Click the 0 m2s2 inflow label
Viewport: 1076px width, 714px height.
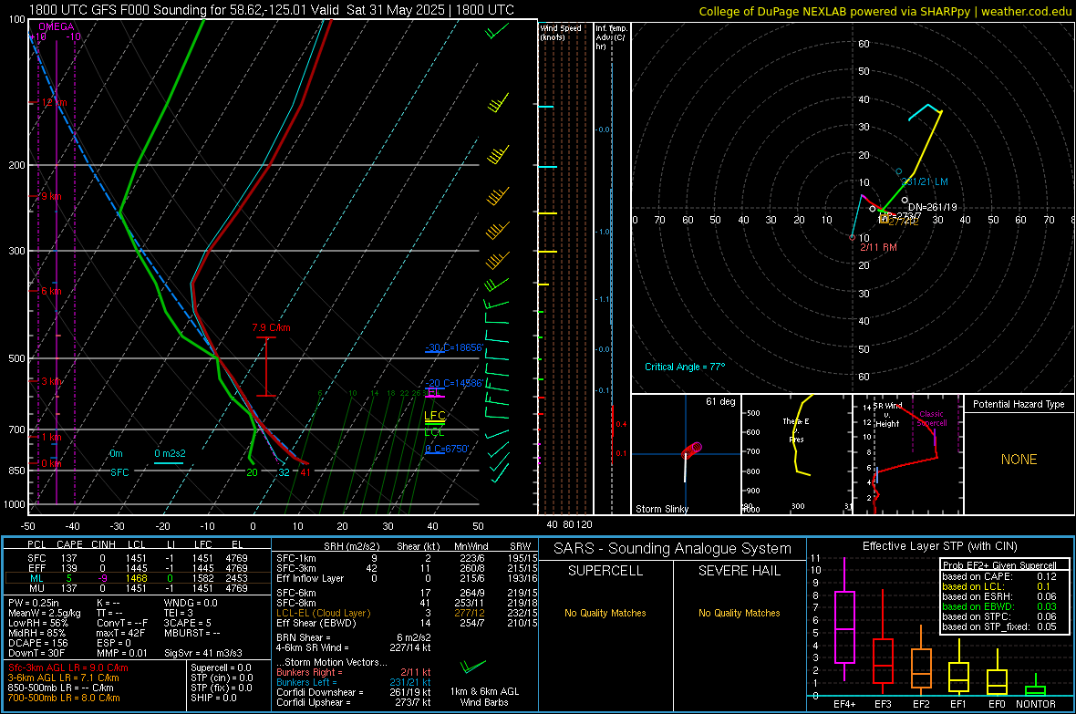170,454
